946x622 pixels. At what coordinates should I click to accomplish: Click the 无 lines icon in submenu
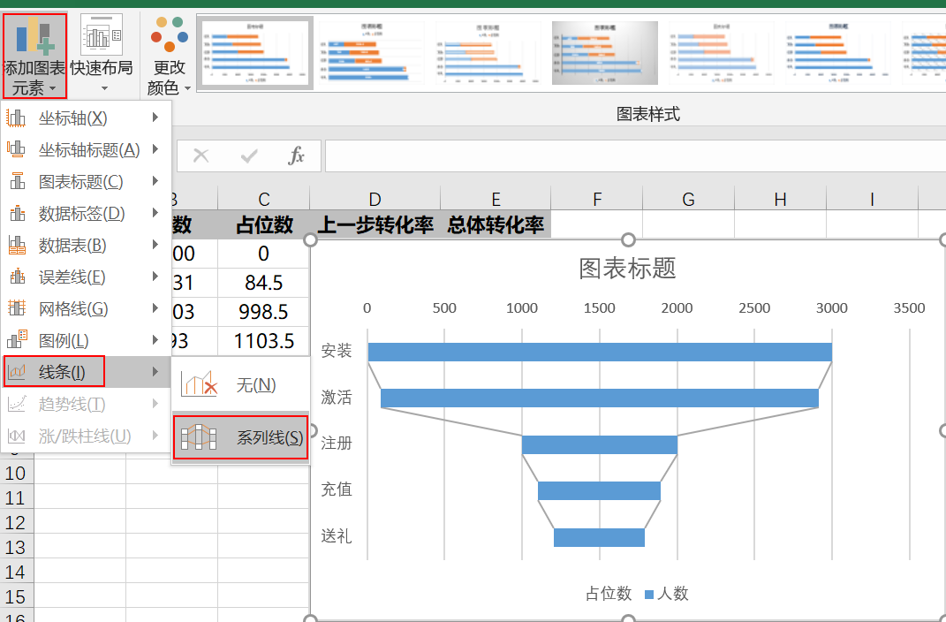pyautogui.click(x=199, y=383)
